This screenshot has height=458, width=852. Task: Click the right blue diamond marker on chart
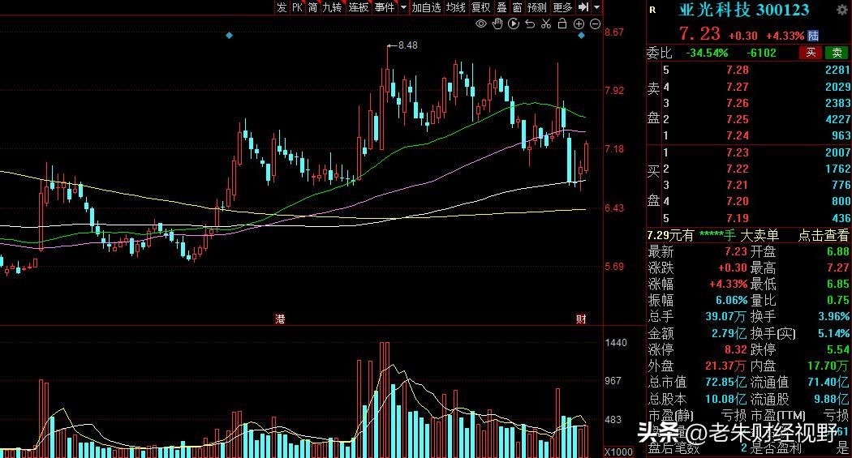pos(582,36)
